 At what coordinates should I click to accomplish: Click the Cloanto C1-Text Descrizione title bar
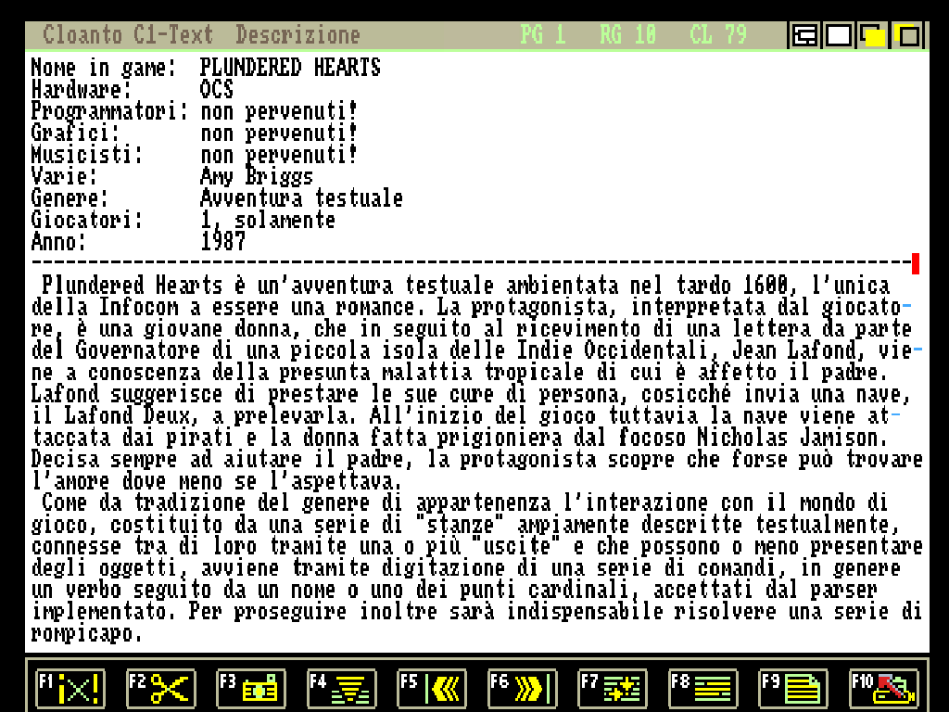coord(201,36)
